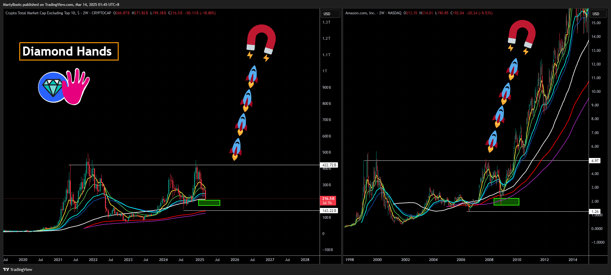Click the crypto chart's −50.13B (−18.80%) change value

coord(200,13)
